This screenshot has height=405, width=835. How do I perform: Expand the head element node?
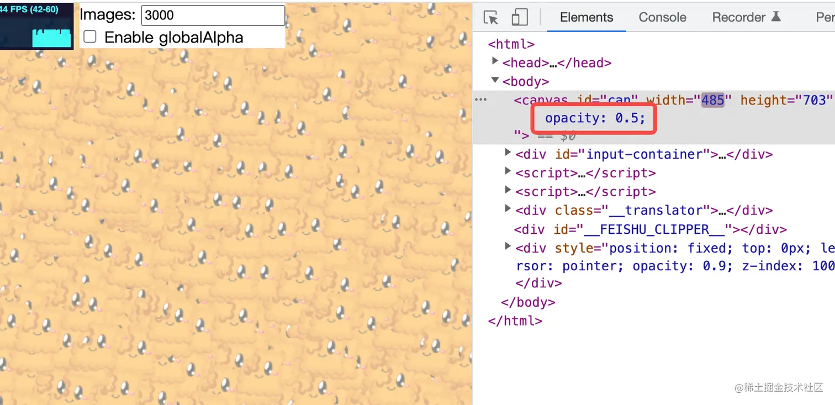[x=495, y=61]
